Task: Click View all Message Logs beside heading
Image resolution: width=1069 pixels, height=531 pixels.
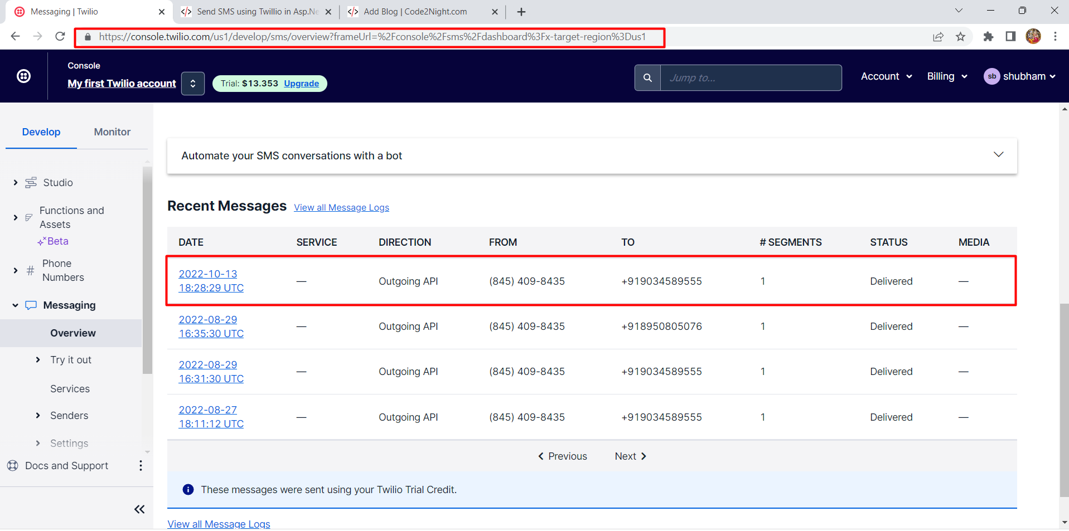Action: (342, 207)
